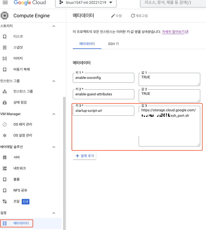The image size is (206, 230).
Task: Click the 인스턴스 그룹 item icon
Action: 5,92
